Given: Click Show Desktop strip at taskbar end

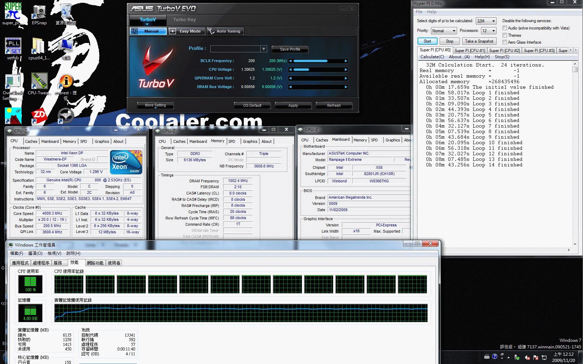Looking at the screenshot, I should (x=581, y=357).
